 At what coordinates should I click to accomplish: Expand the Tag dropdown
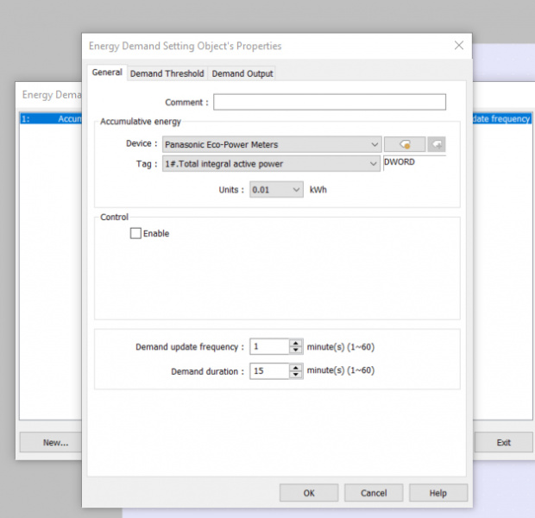(372, 163)
